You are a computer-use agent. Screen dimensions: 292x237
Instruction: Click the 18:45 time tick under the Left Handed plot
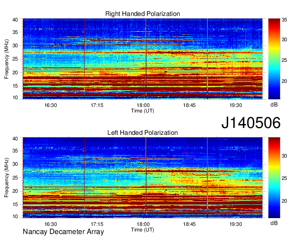point(189,224)
